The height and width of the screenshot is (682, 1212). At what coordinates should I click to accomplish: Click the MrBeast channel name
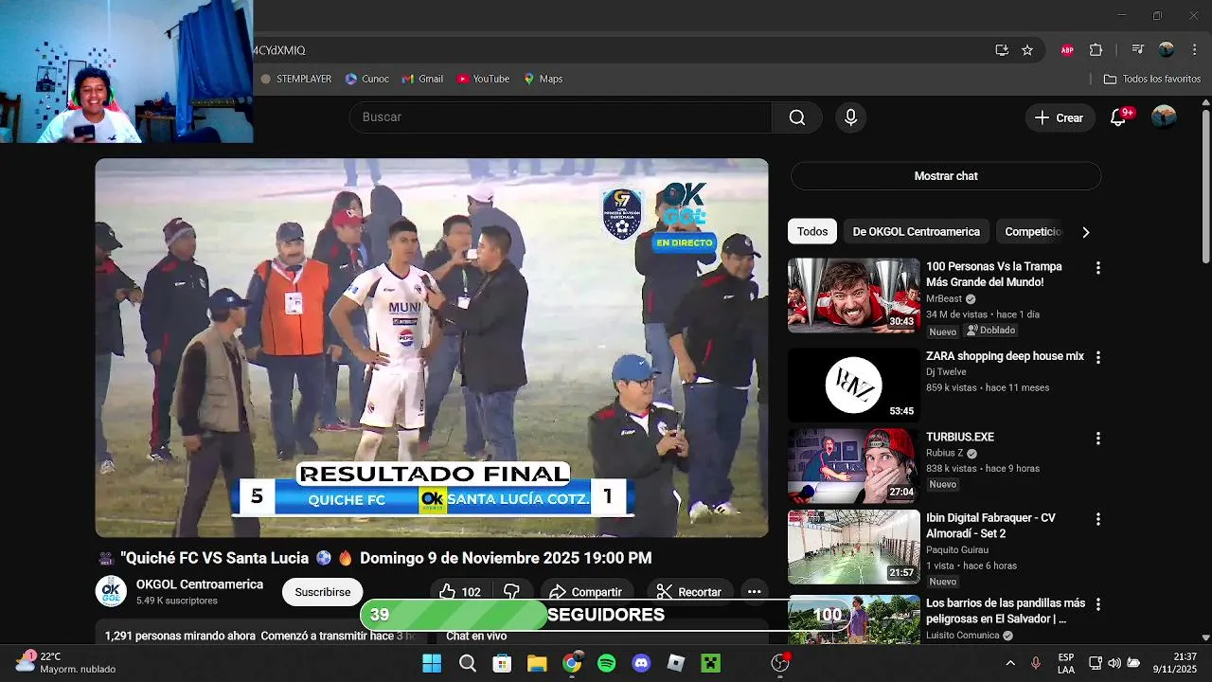pos(943,299)
